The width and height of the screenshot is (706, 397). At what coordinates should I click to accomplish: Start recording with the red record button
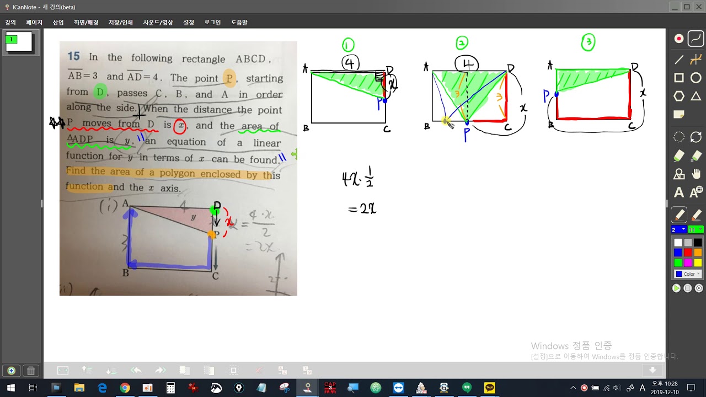(679, 39)
